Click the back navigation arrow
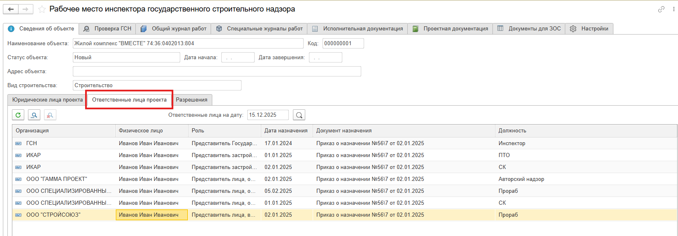This screenshot has width=678, height=236. (11, 9)
